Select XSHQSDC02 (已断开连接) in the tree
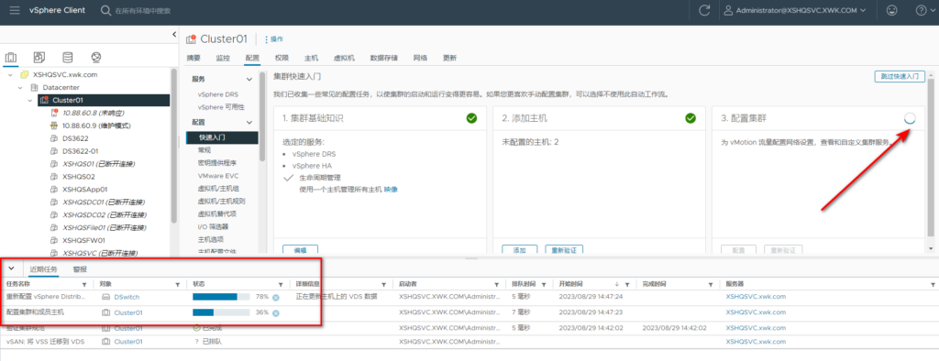Viewport: 939px width, 361px height. pyautogui.click(x=105, y=215)
